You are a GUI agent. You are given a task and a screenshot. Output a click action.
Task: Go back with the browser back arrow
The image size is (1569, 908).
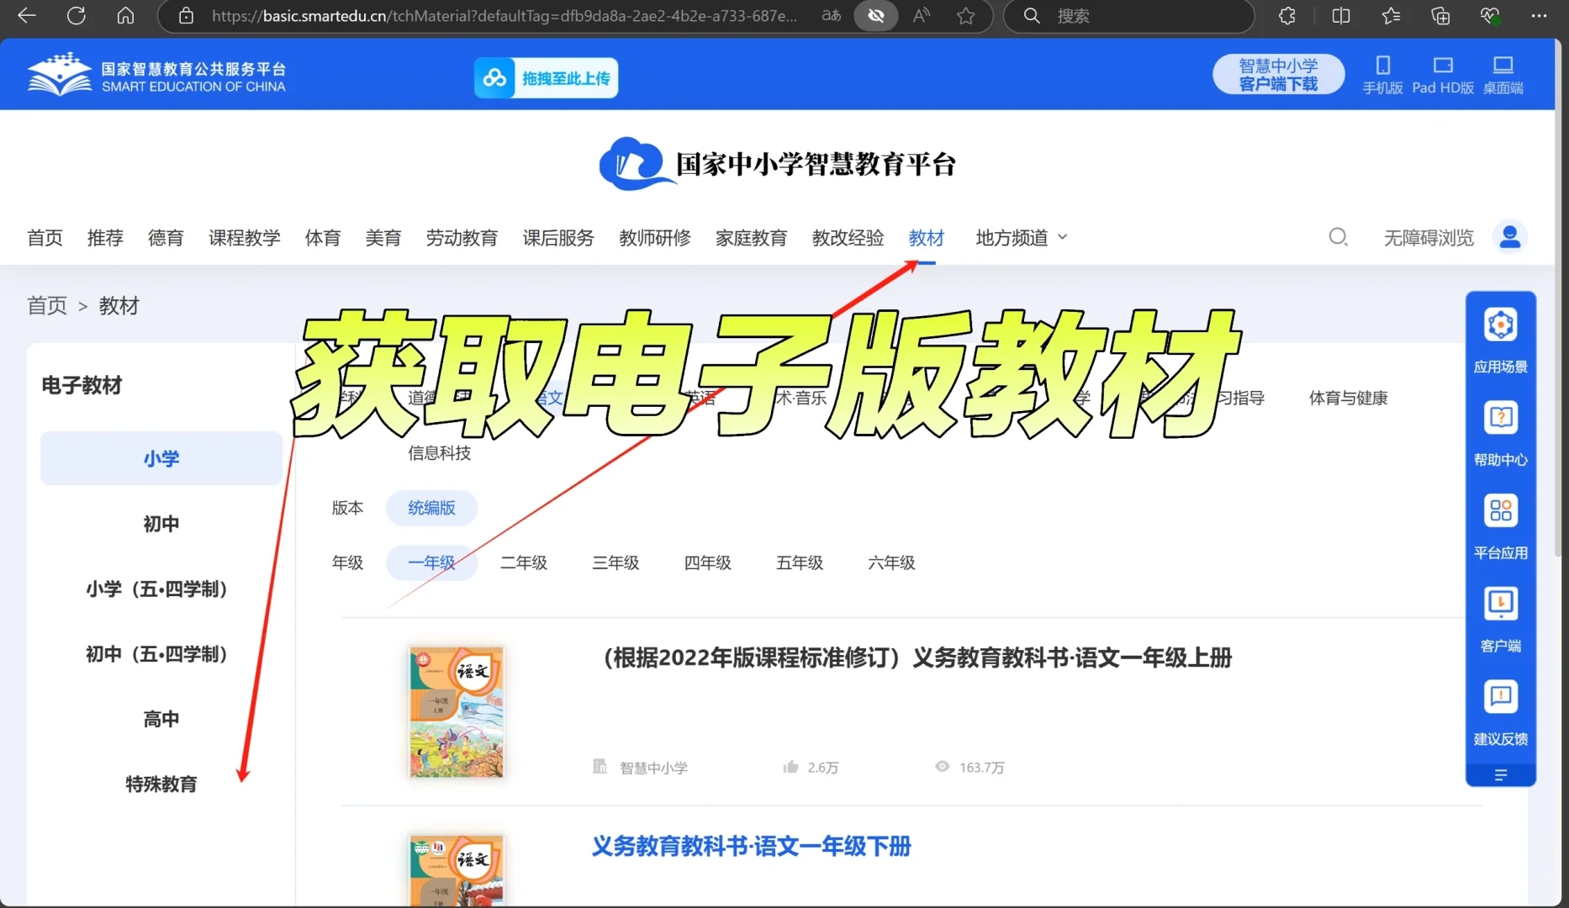[x=27, y=15]
